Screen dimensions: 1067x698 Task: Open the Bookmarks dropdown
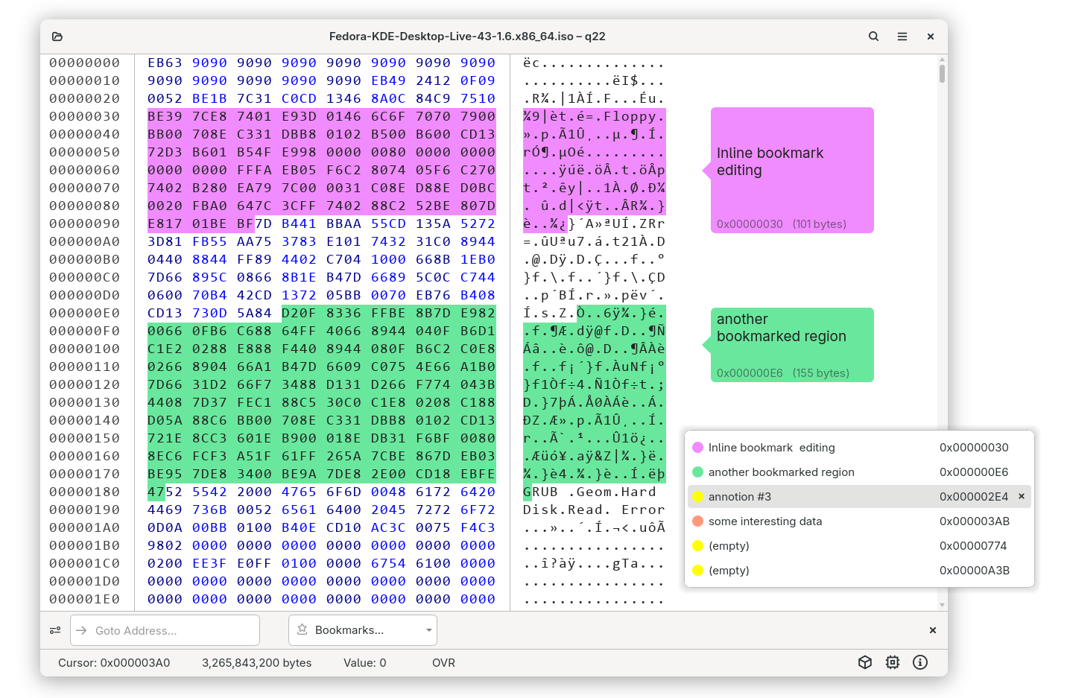click(363, 630)
